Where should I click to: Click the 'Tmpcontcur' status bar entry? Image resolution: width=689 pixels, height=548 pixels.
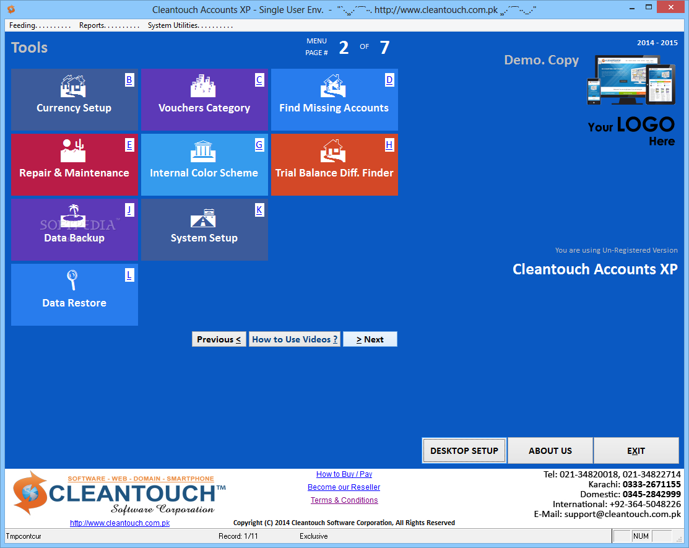pos(24,536)
